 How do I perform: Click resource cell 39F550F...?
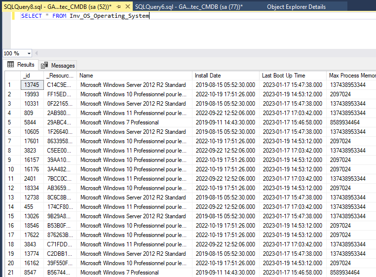60,263
